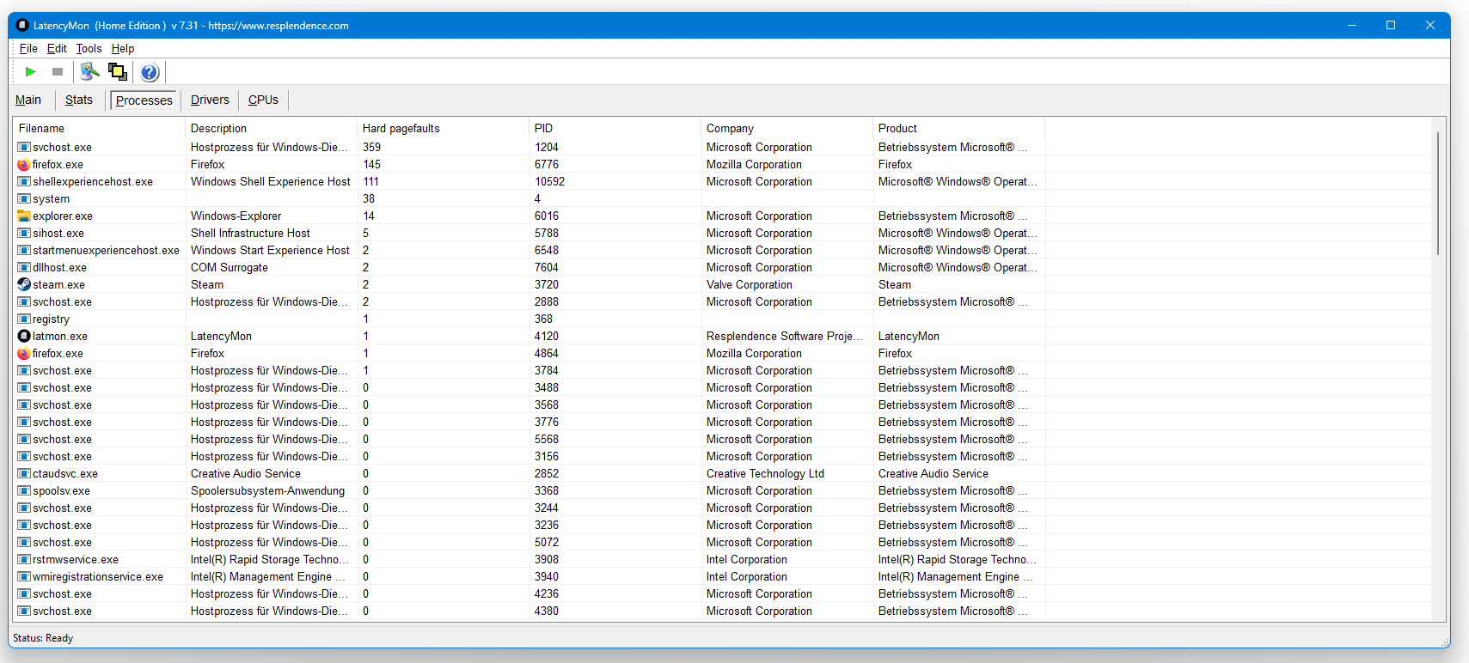
Task: Click the Valve Corporation company cell
Action: pyautogui.click(x=750, y=285)
